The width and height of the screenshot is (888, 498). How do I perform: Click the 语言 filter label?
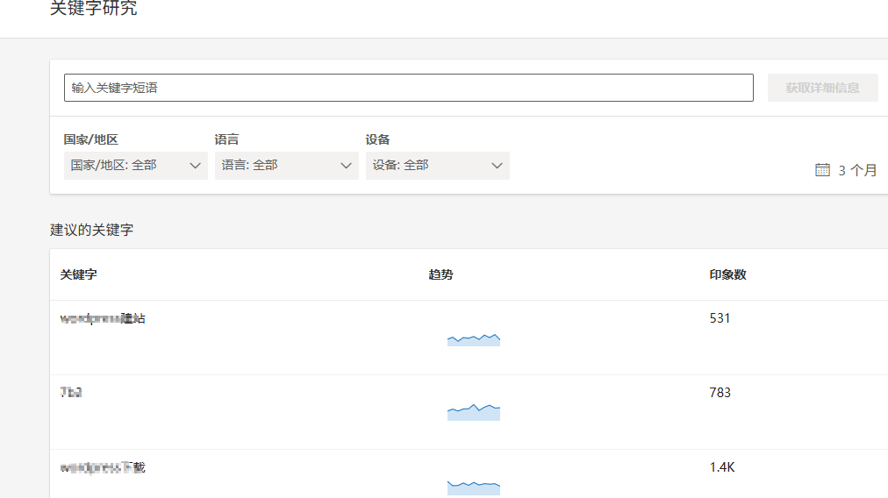[226, 139]
